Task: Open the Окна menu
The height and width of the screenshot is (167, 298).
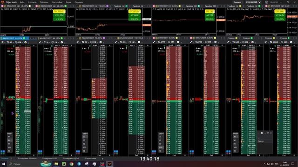Action: (68, 2)
